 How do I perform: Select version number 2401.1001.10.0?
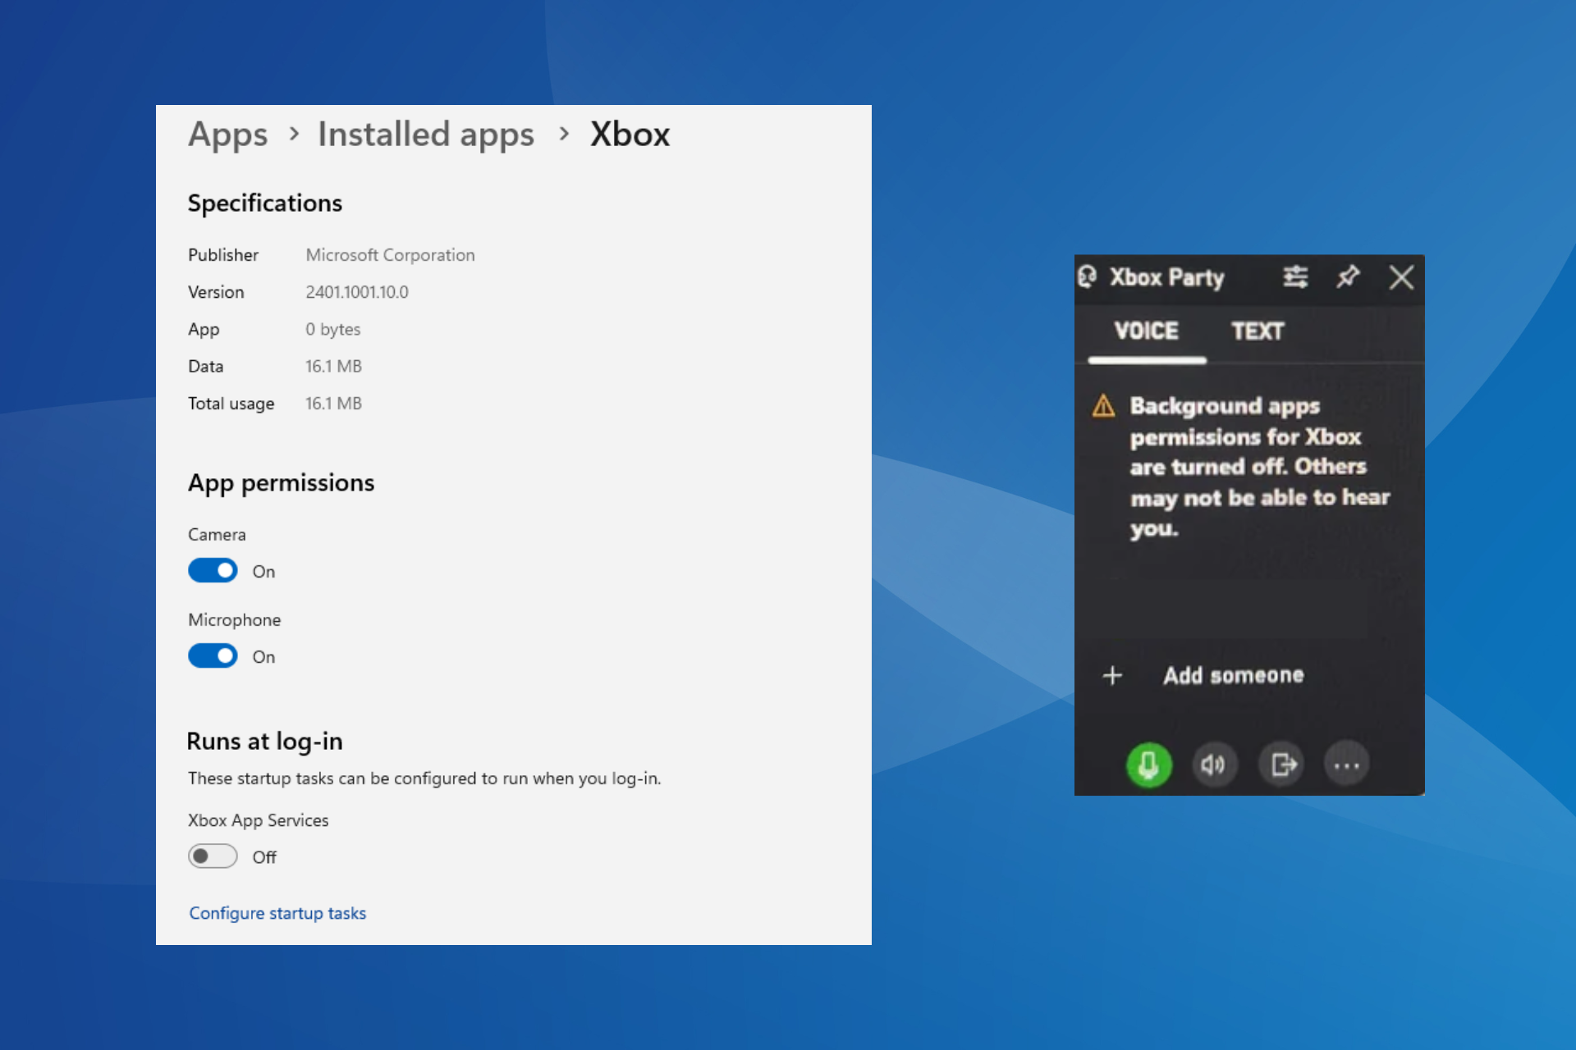357,292
